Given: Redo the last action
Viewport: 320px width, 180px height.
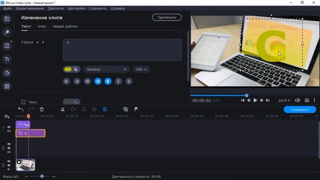Looking at the screenshot, I should [31, 109].
